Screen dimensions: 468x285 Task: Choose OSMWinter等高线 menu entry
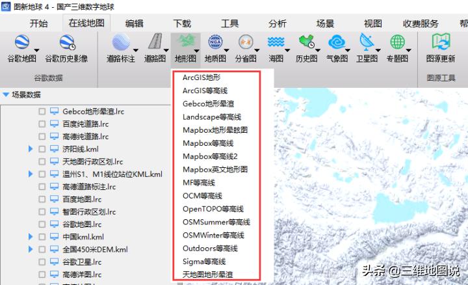pos(213,236)
